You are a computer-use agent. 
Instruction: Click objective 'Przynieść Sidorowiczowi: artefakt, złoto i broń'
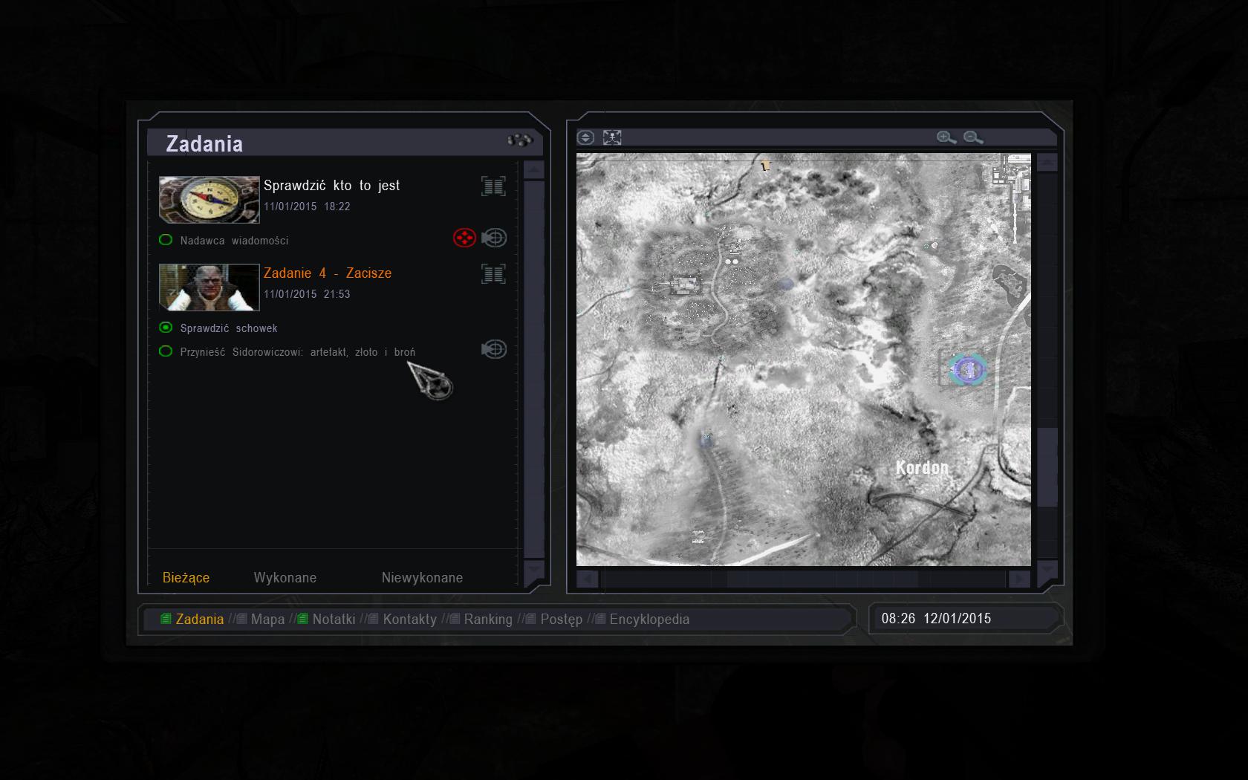(x=297, y=352)
